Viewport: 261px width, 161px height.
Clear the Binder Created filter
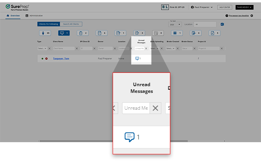(x=178, y=49)
